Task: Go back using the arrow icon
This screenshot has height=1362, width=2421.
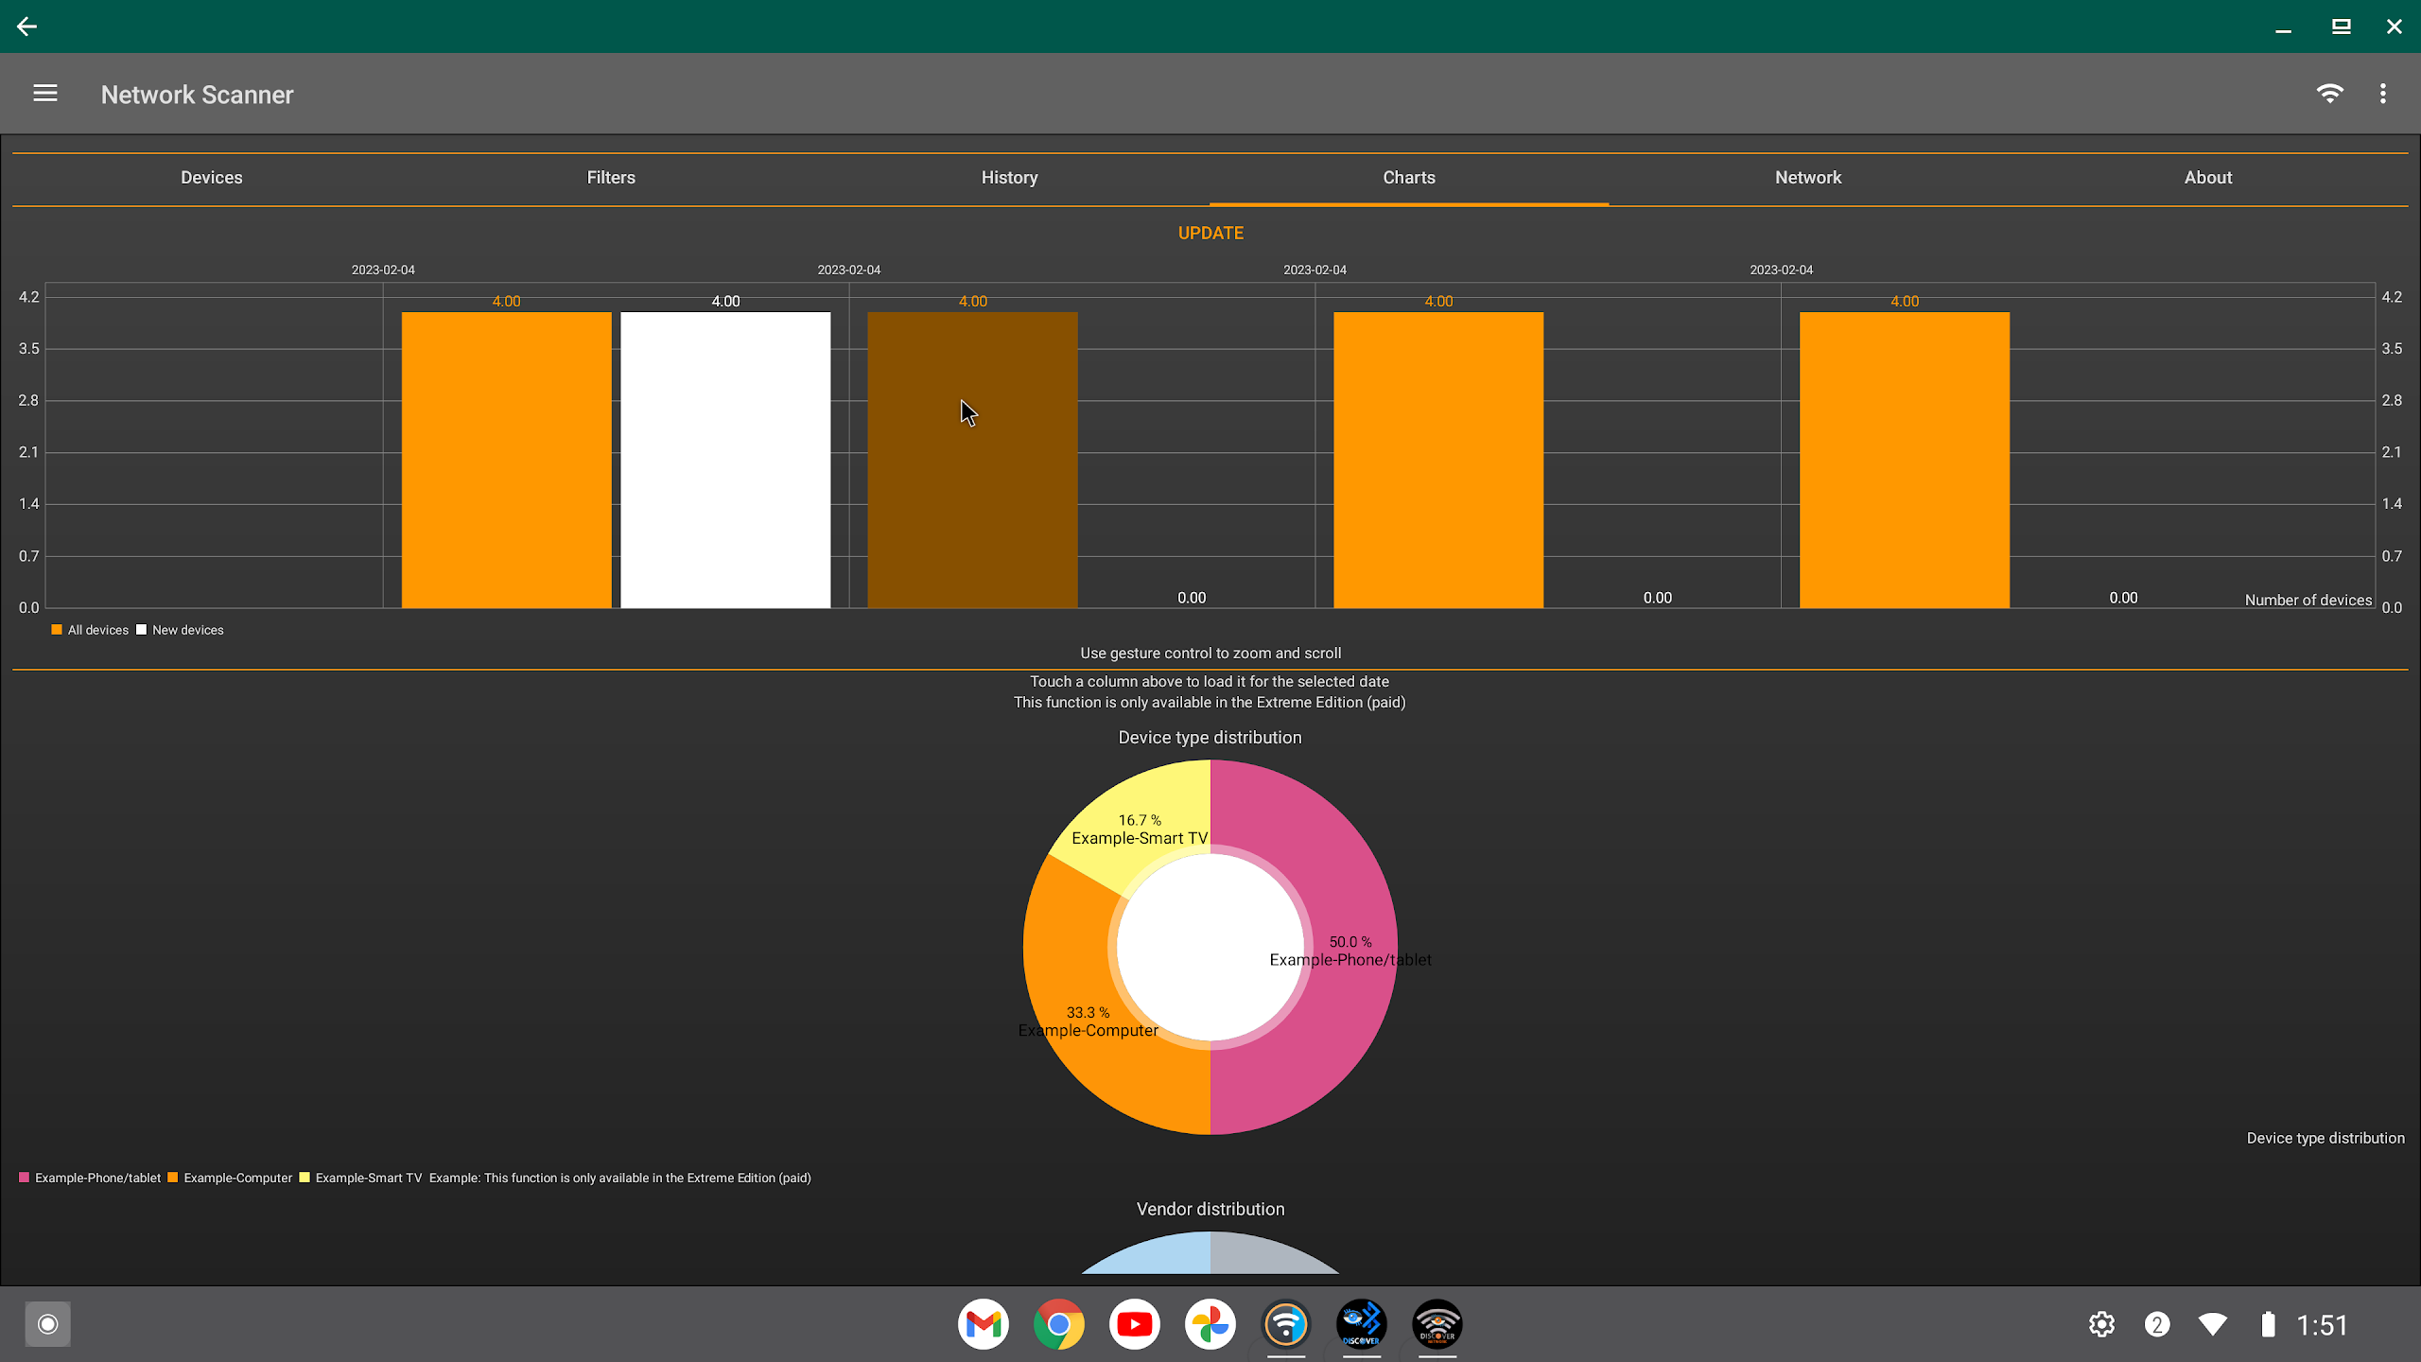Action: pyautogui.click(x=26, y=26)
